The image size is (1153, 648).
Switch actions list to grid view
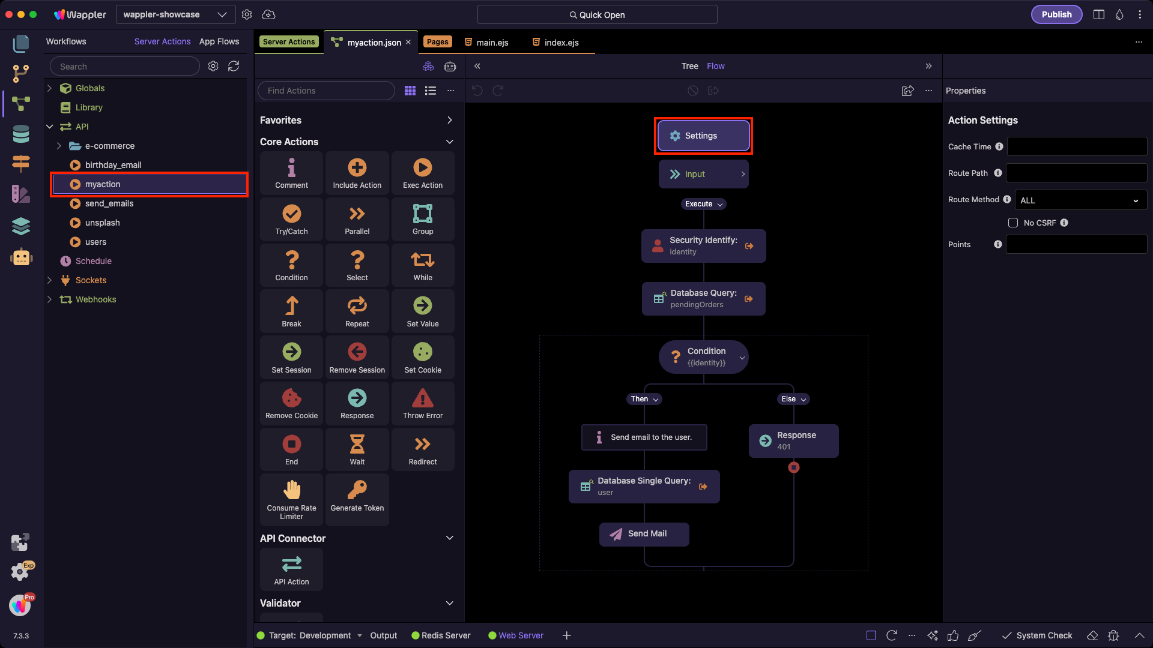[x=410, y=91]
